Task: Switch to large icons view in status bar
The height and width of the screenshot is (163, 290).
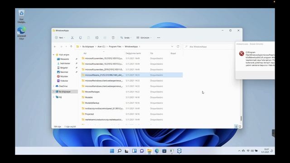Action: click(x=240, y=127)
